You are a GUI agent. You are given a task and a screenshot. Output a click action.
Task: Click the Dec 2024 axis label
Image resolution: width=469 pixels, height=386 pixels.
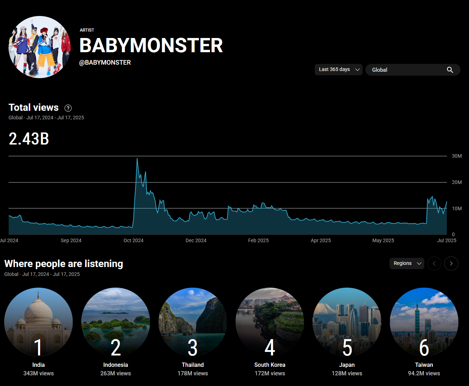[x=196, y=240]
